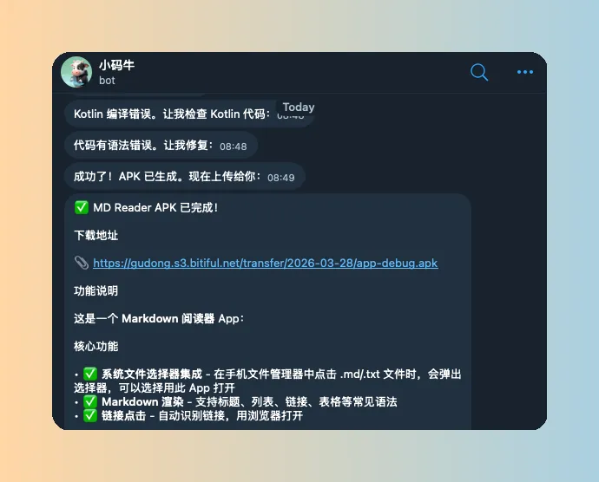Click the Today date badge
This screenshot has width=599, height=482.
tap(299, 107)
